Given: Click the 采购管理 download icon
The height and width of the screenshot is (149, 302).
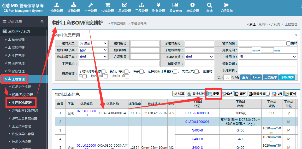Looking at the screenshot, I should coord(74,5).
